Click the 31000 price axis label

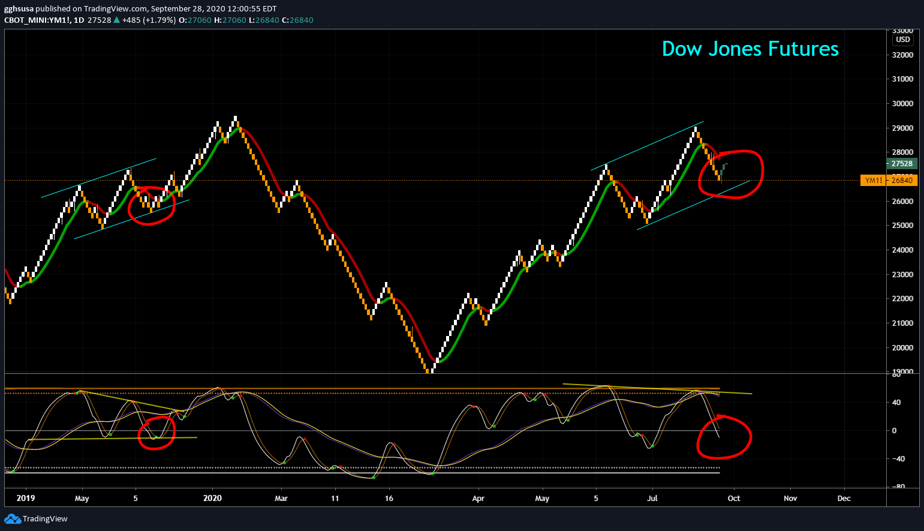pos(903,79)
